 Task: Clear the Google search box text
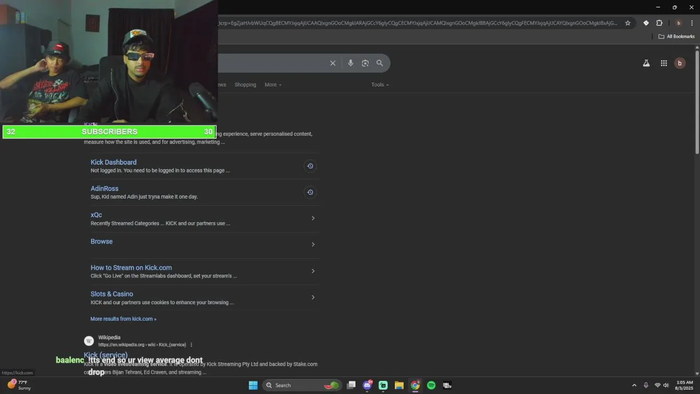coord(332,63)
